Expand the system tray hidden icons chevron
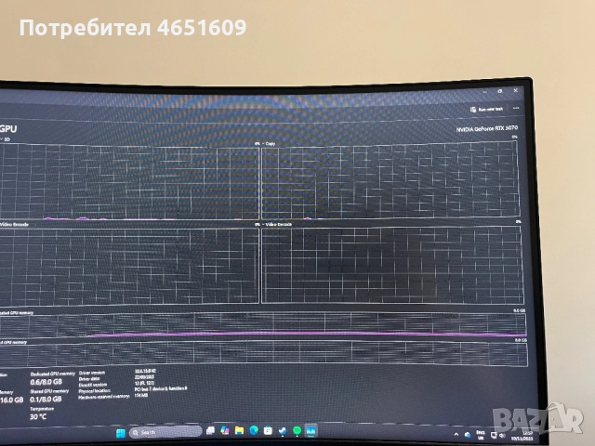 pyautogui.click(x=456, y=434)
